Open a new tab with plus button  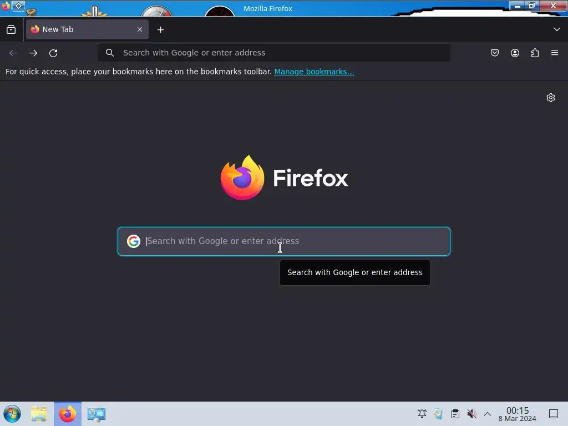[160, 30]
